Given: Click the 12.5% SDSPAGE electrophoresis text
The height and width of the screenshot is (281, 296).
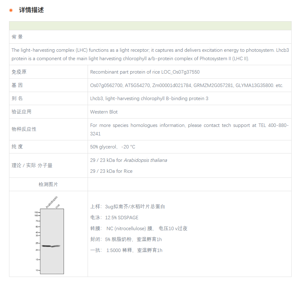Looking at the screenshot, I should click(122, 217).
